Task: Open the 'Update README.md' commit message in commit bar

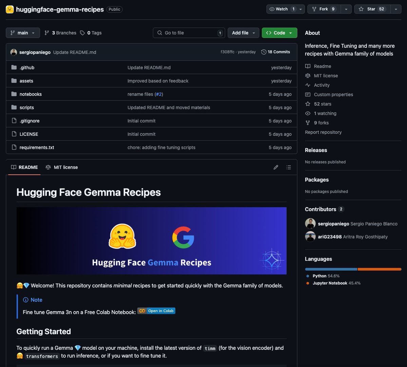Action: [75, 52]
